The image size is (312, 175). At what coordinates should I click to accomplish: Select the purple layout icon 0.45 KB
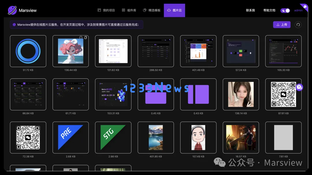(x=156, y=94)
